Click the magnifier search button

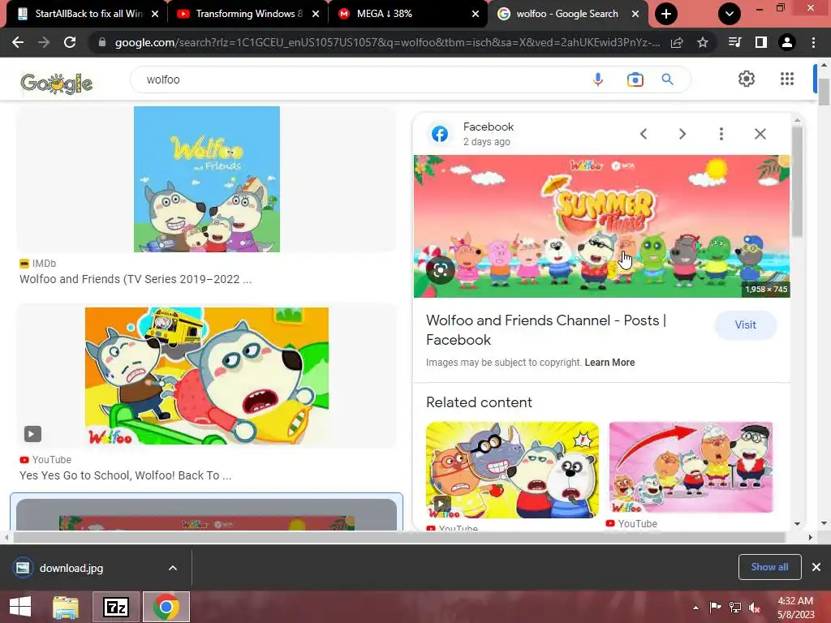point(667,79)
